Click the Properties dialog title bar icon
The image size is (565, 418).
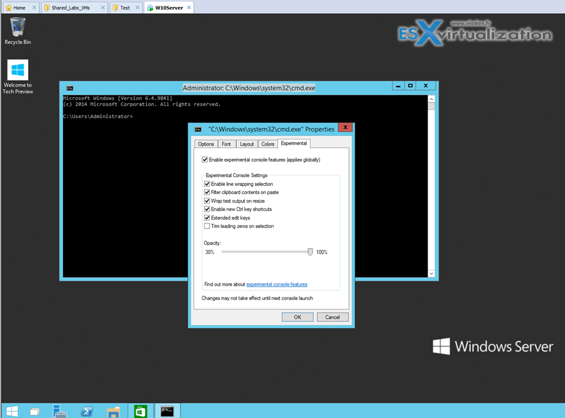click(198, 129)
